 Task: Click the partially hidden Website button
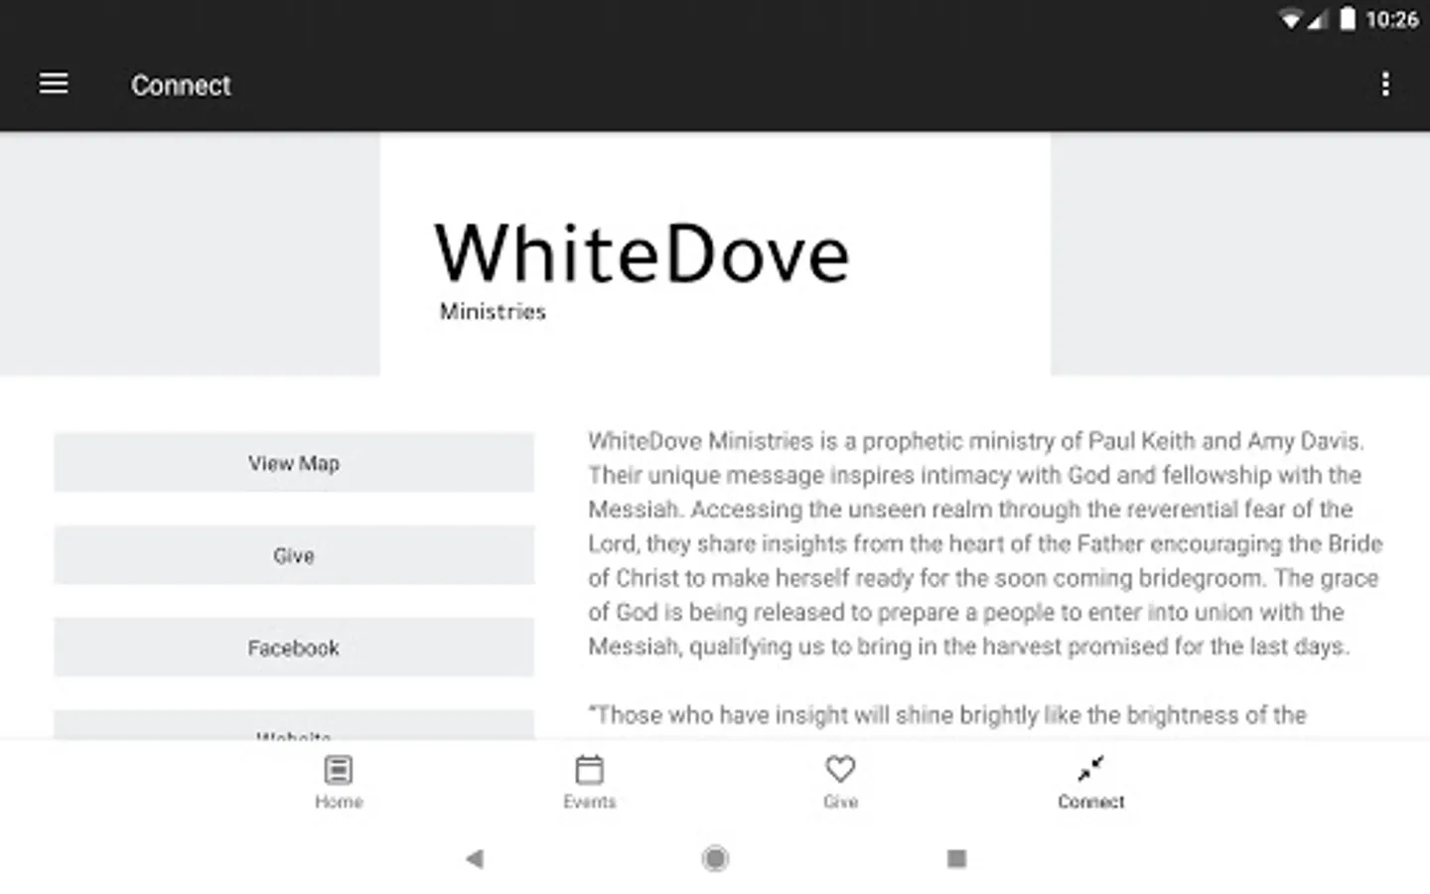pos(294,725)
